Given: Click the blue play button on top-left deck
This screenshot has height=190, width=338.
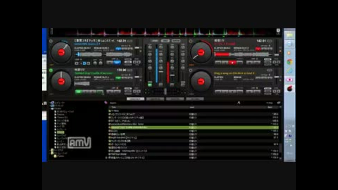Looking at the screenshot, I should point(117,63).
